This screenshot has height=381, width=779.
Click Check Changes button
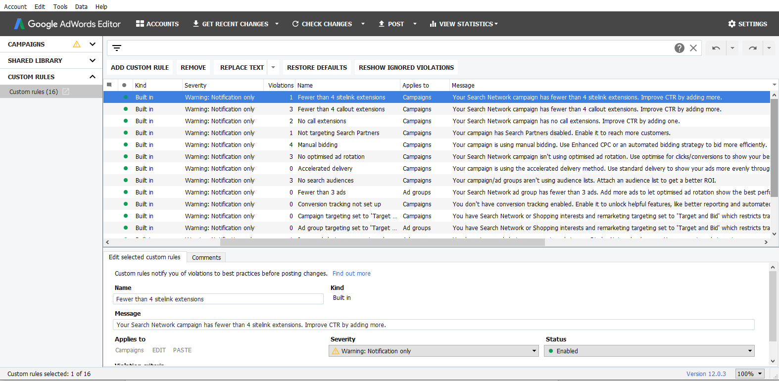click(322, 24)
